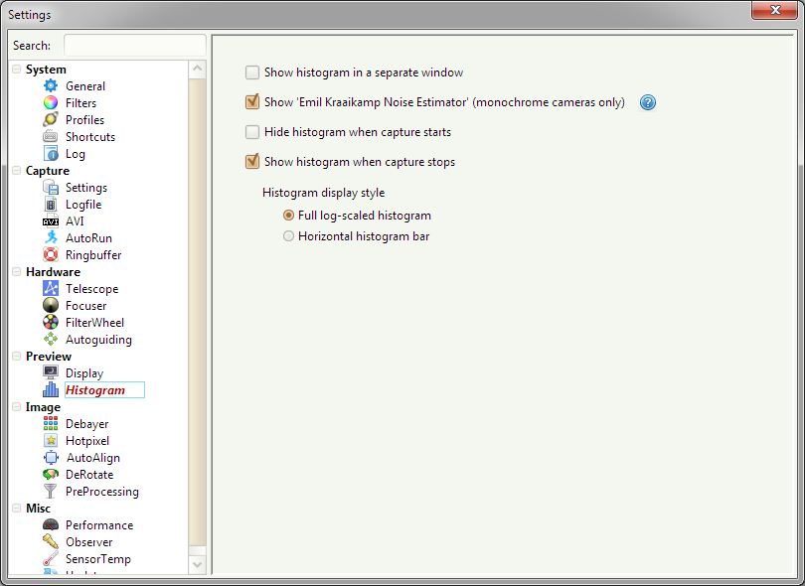Click the DeRotate icon
The height and width of the screenshot is (586, 805).
coord(51,475)
